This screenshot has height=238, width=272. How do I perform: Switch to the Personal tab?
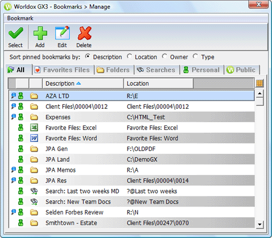(202, 70)
